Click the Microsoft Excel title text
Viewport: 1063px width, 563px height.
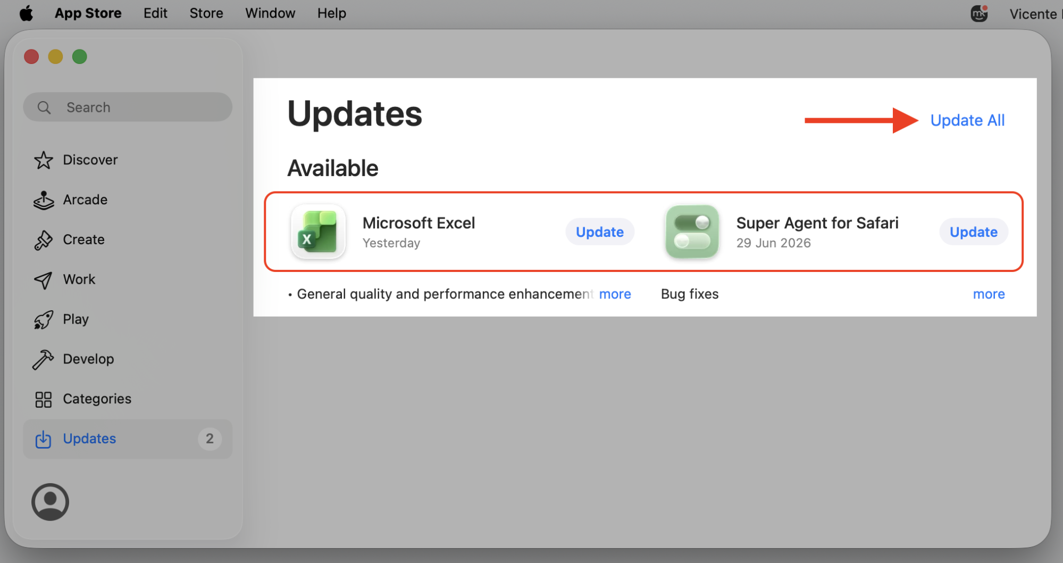point(418,223)
